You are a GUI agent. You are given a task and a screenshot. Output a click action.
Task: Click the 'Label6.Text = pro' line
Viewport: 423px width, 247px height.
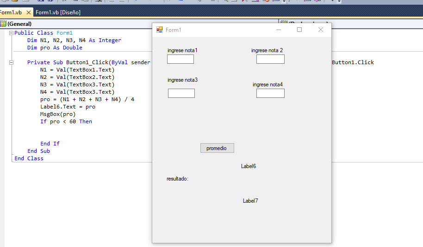(x=68, y=107)
